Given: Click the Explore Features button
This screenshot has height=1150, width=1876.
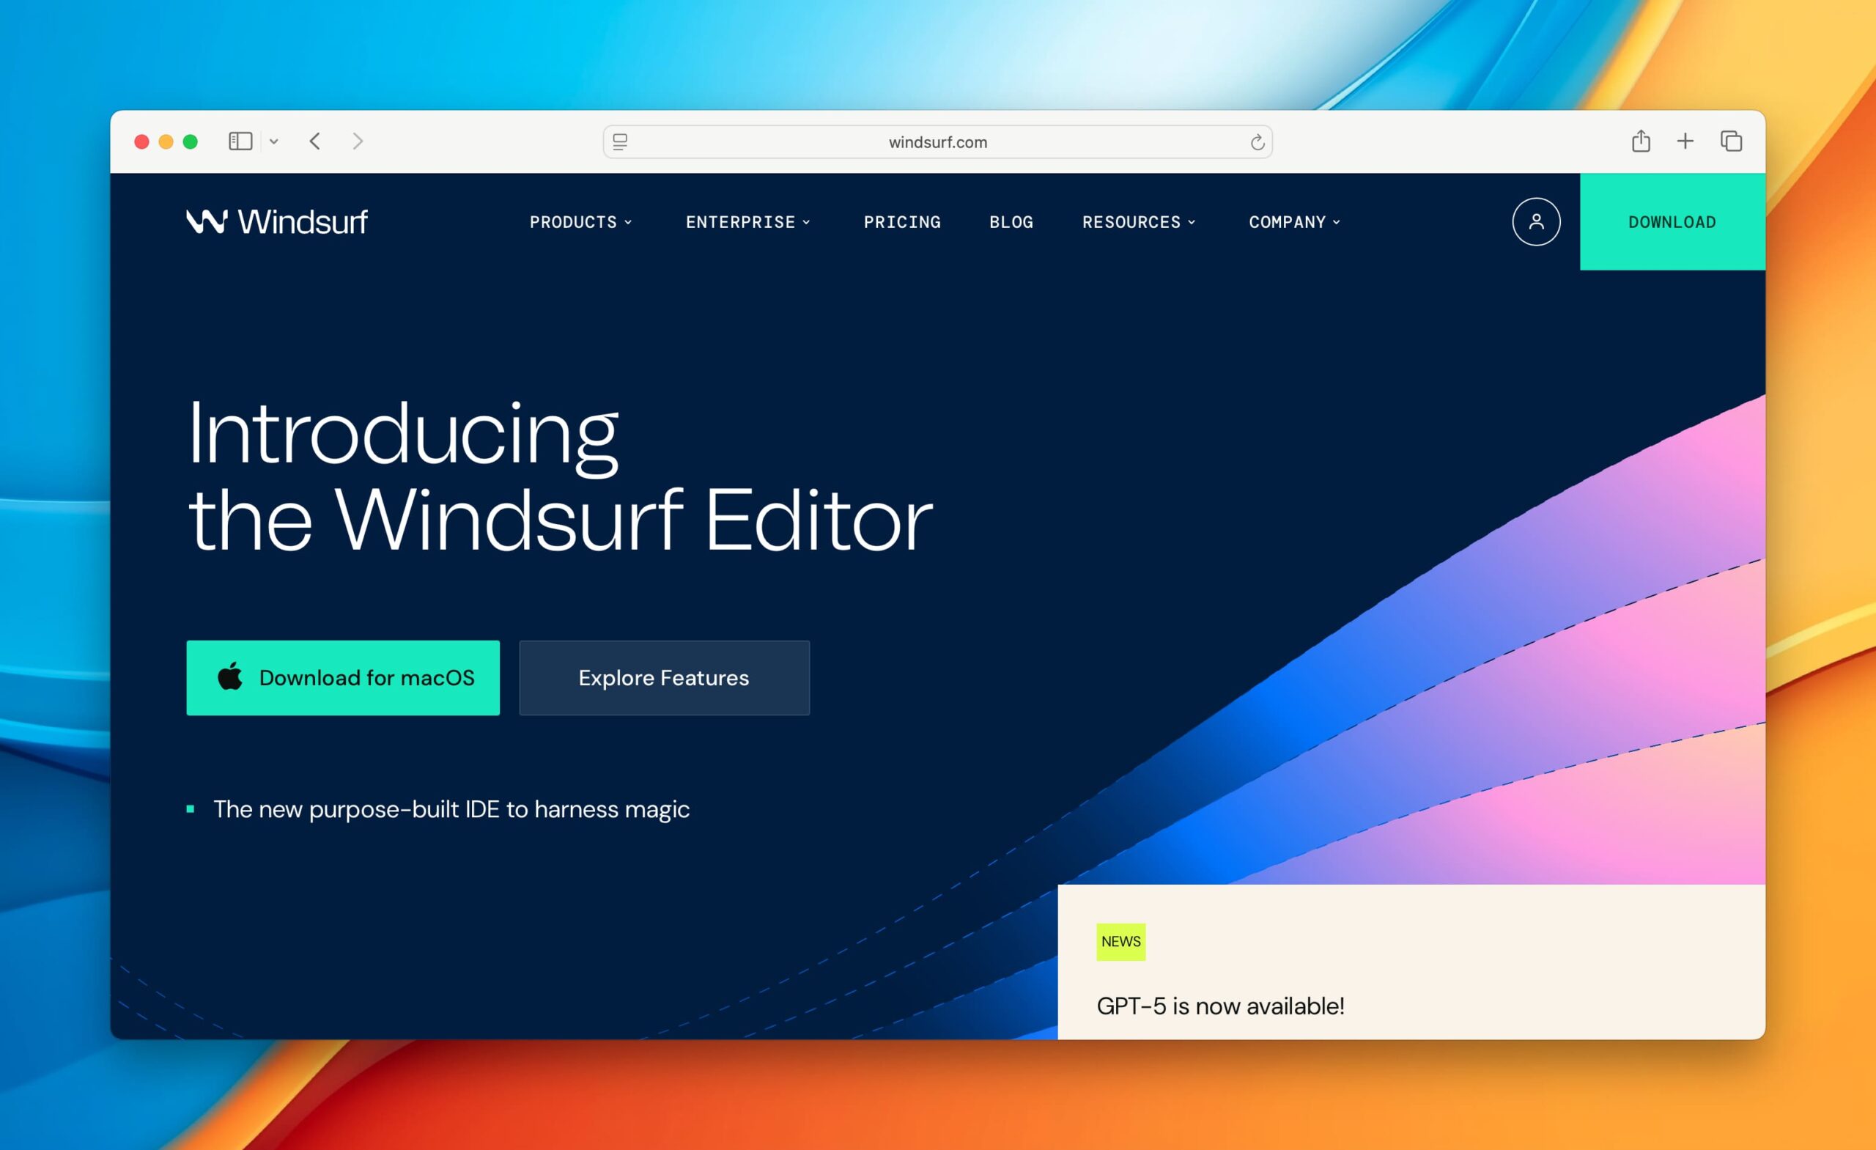Looking at the screenshot, I should pos(664,677).
